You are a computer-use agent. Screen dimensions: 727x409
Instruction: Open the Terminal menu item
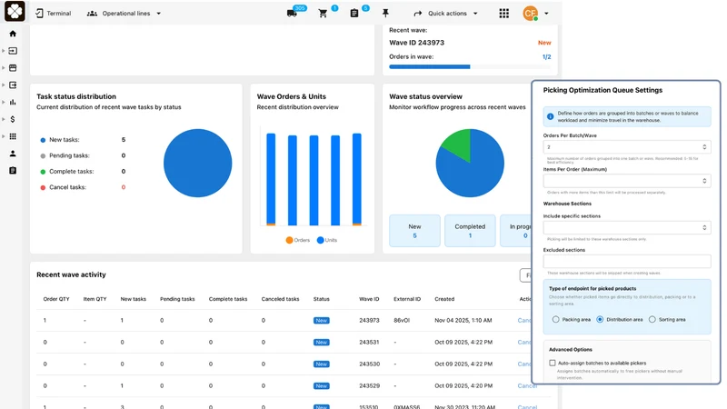tap(54, 14)
